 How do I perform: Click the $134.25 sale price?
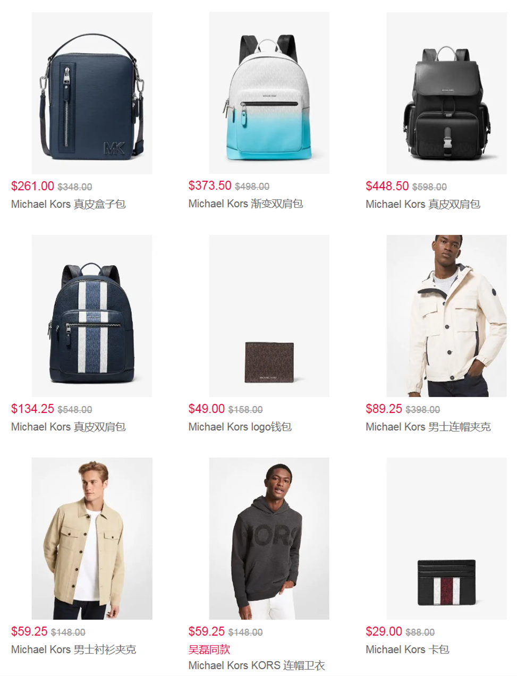(x=32, y=409)
